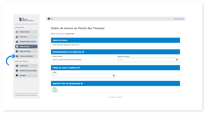The height and width of the screenshot is (114, 206).
Task: Click help icon next to Código de Acesso Telefónico
Action: [79, 68]
